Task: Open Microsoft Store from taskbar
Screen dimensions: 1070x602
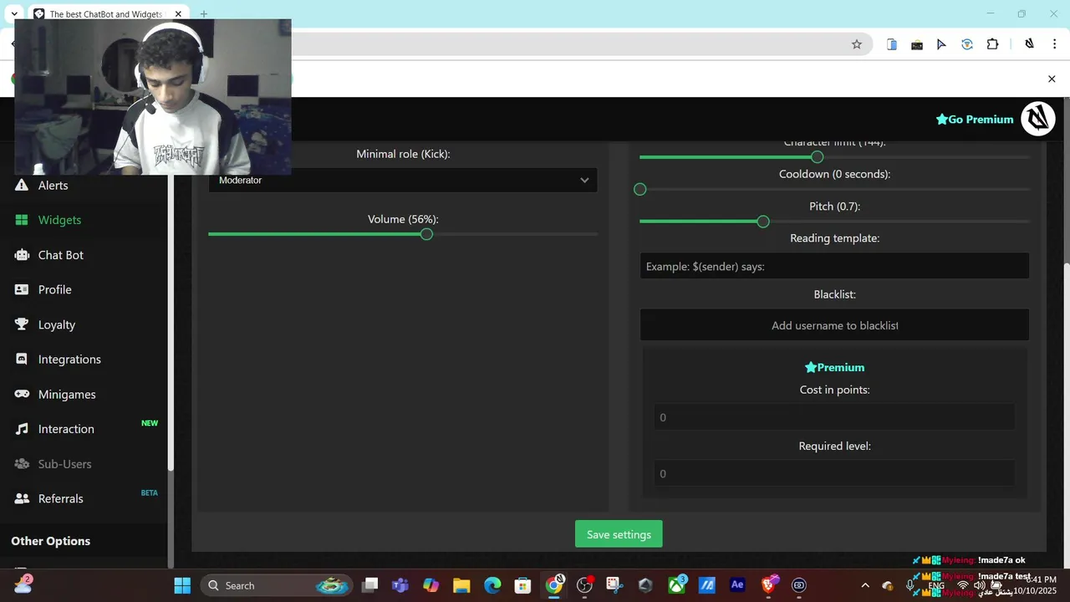Action: (x=522, y=585)
